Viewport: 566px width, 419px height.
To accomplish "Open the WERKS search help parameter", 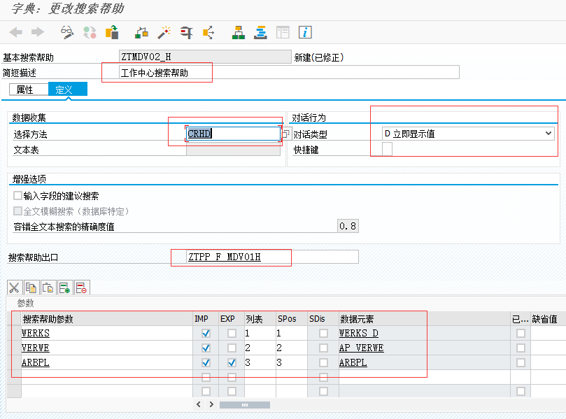I will point(36,333).
